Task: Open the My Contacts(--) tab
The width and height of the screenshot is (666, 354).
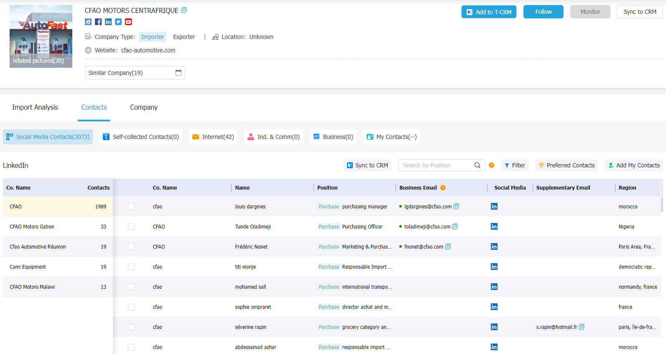Action: pos(392,137)
